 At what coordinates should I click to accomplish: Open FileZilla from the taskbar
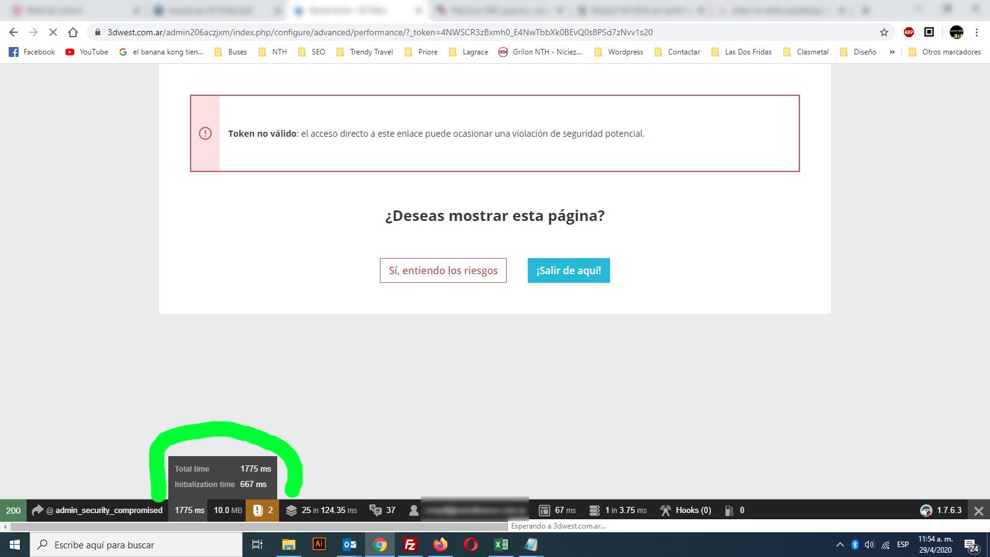click(410, 545)
